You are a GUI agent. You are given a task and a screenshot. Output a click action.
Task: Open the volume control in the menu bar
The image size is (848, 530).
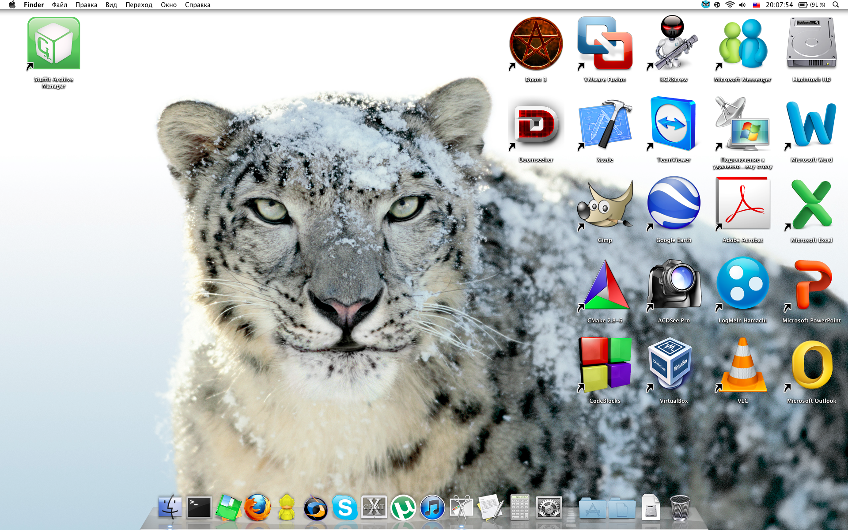(742, 5)
